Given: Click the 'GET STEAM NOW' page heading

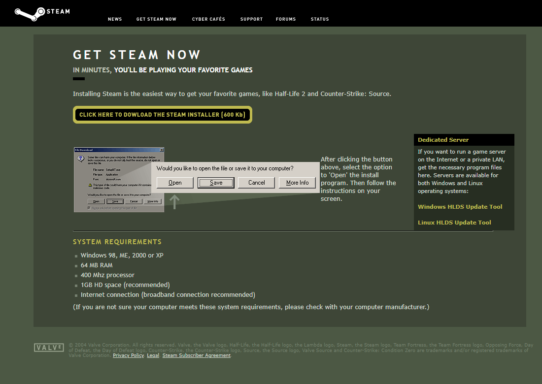Looking at the screenshot, I should [136, 55].
